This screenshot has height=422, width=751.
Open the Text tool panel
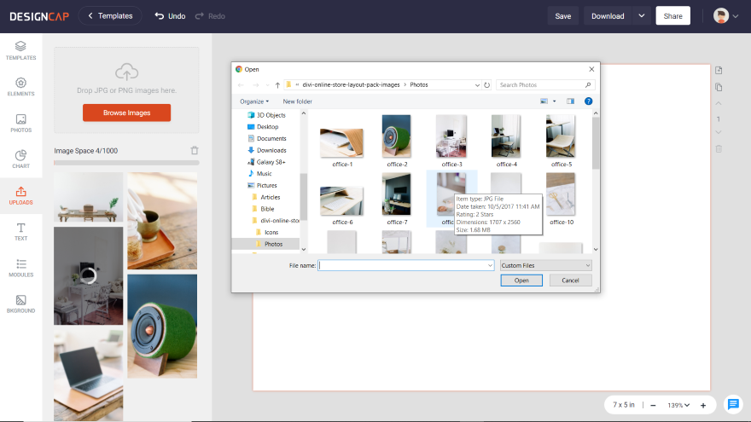20,232
